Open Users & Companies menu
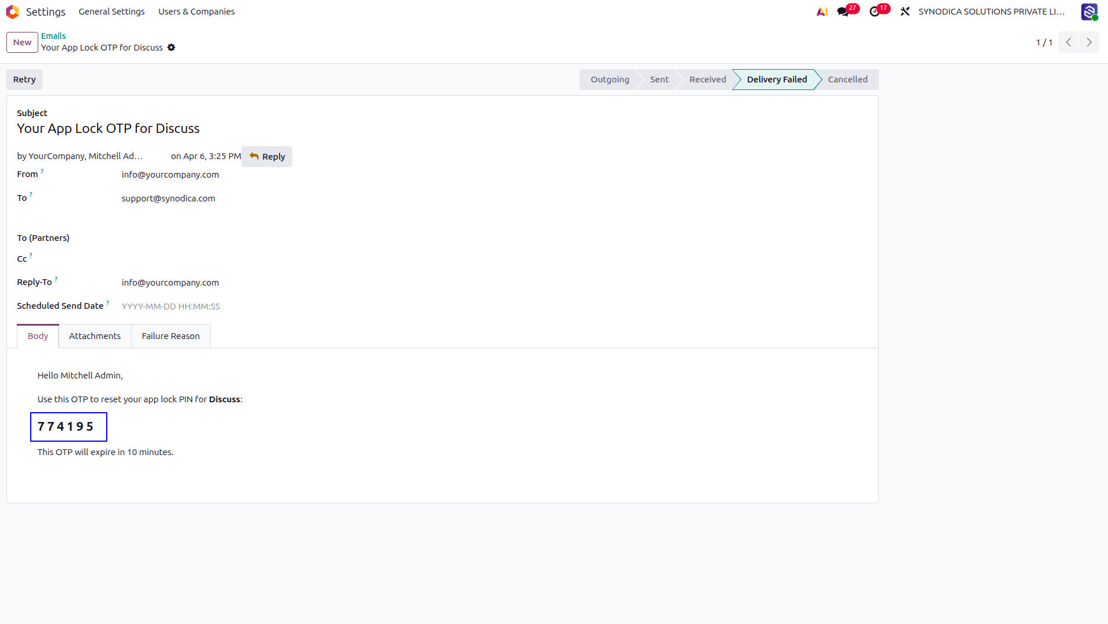1108x624 pixels. (197, 12)
